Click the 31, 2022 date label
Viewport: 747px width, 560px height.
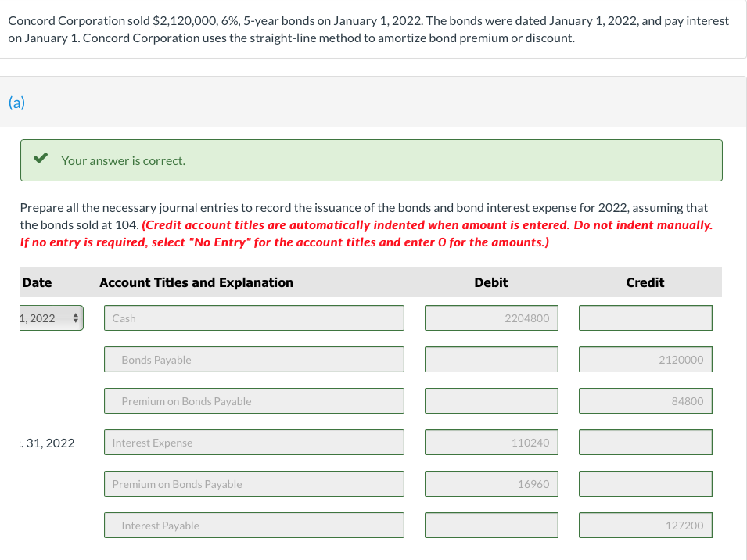47,443
